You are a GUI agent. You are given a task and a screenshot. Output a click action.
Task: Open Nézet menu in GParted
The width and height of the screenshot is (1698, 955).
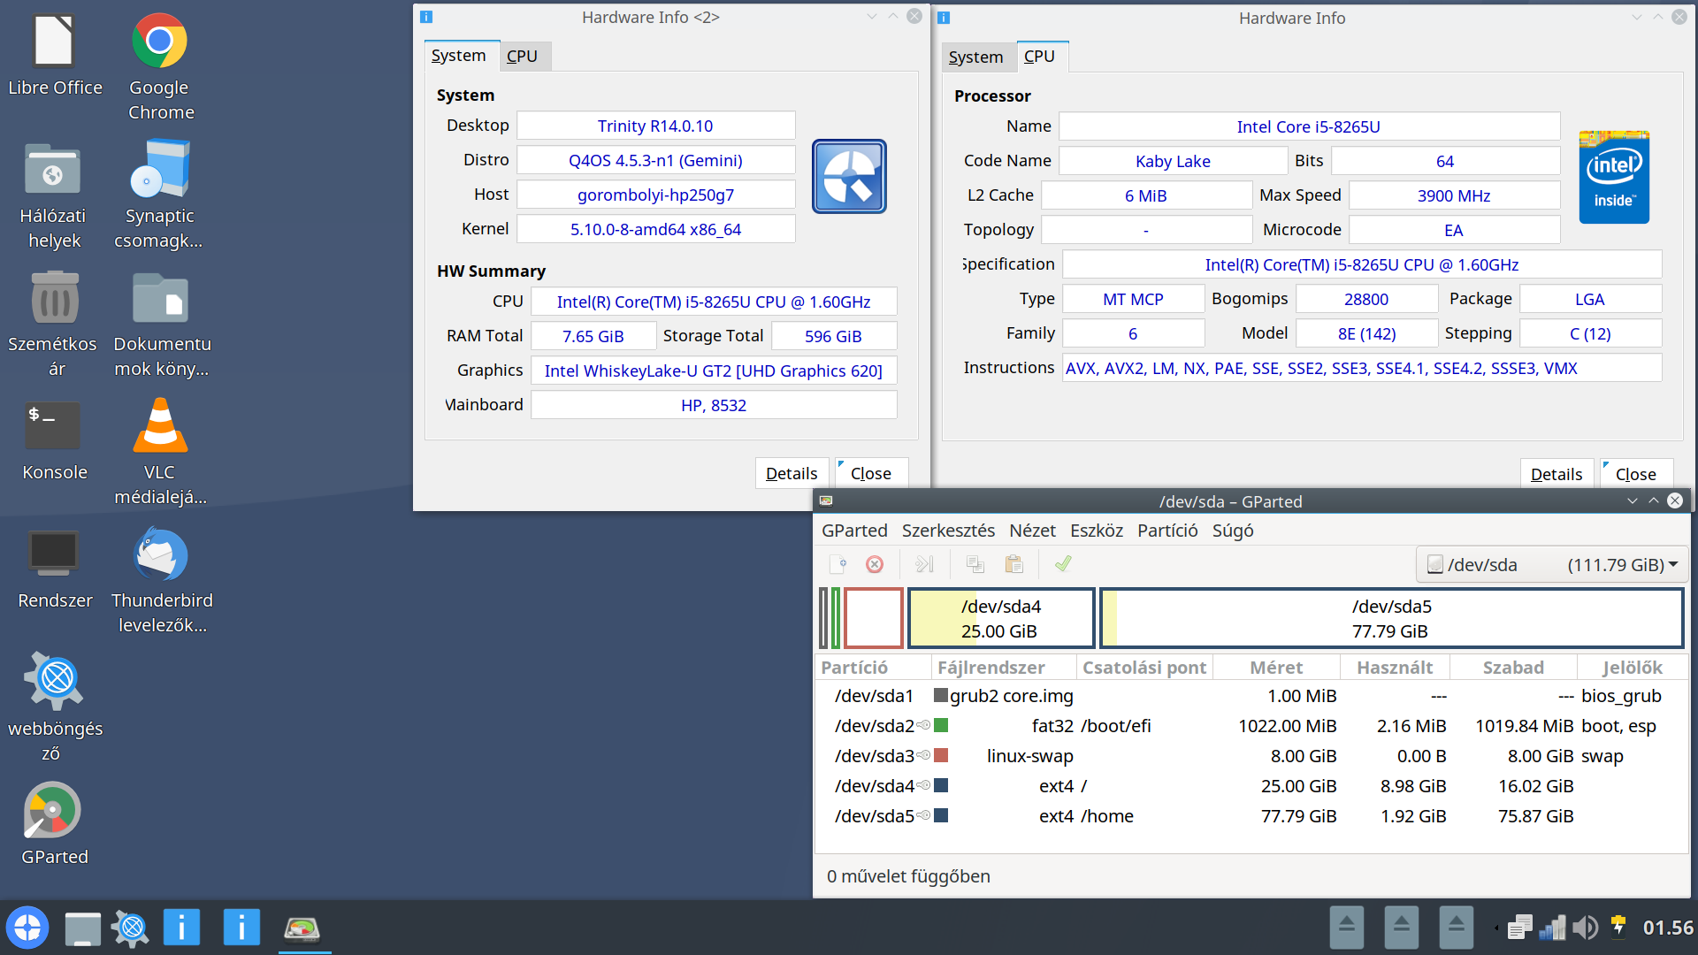pos(1032,531)
